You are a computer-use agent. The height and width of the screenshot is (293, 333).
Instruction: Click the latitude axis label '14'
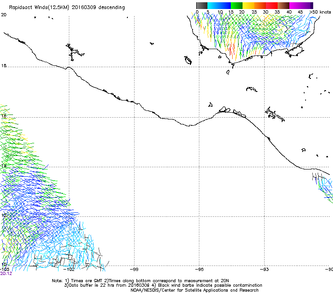4,165
